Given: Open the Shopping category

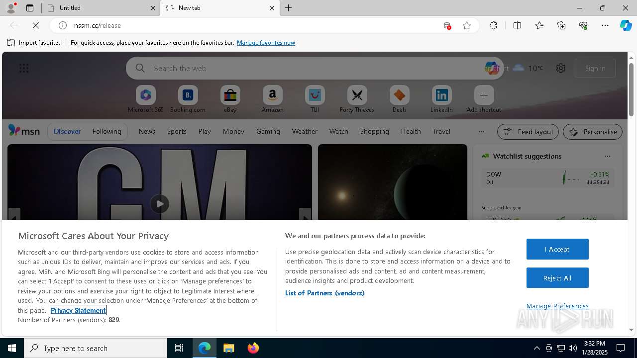Looking at the screenshot, I should pos(375,131).
